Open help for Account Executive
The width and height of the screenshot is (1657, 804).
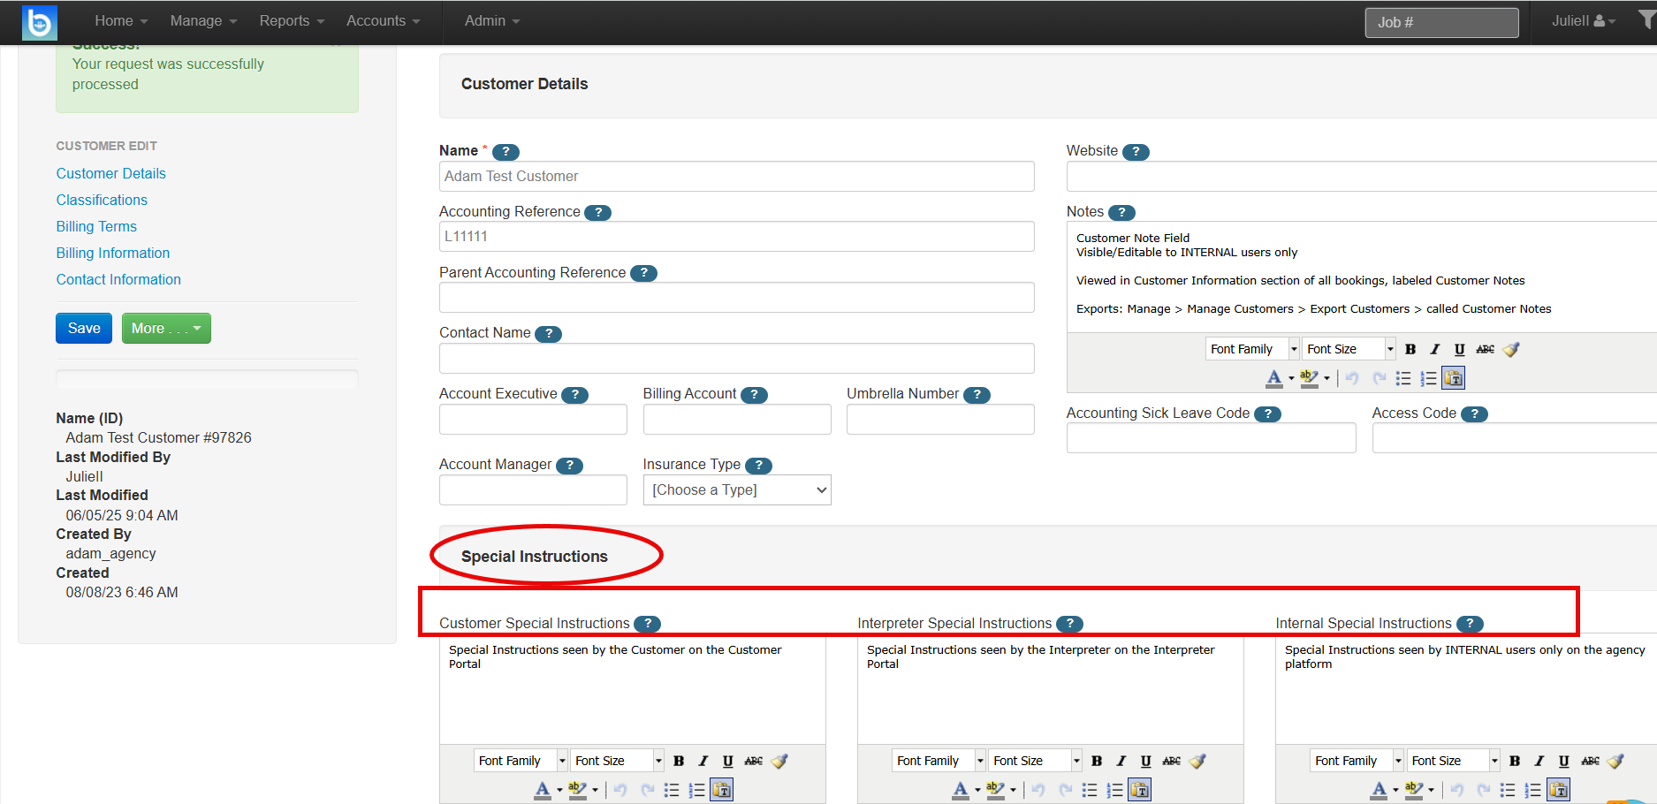coord(575,395)
